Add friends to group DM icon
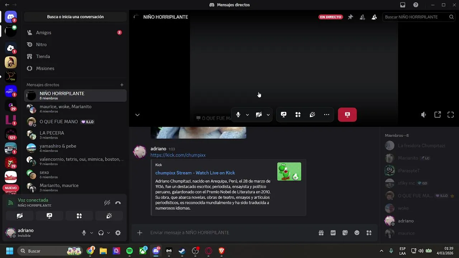Image resolution: width=459 pixels, height=258 pixels. 362,17
